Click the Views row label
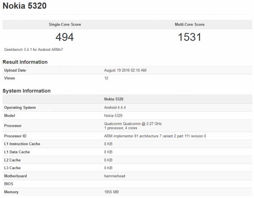Screen dimensions: 254x198 pos(10,78)
